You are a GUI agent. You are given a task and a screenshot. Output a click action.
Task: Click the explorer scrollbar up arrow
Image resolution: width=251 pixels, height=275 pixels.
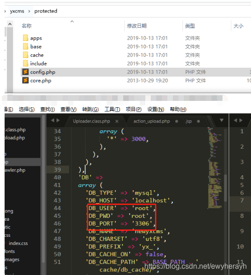pyautogui.click(x=10, y=24)
